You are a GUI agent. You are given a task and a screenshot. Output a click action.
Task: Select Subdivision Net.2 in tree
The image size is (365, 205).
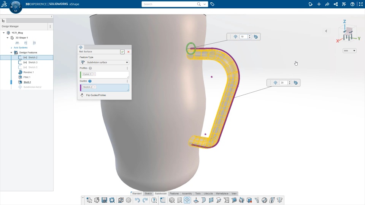32,87
